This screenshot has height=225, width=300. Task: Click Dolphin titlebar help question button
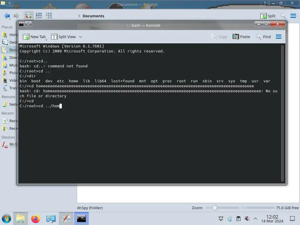[x=265, y=3]
